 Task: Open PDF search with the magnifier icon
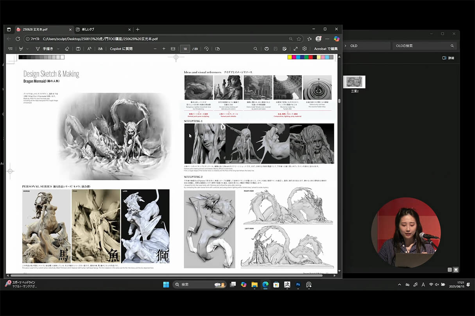tap(255, 49)
